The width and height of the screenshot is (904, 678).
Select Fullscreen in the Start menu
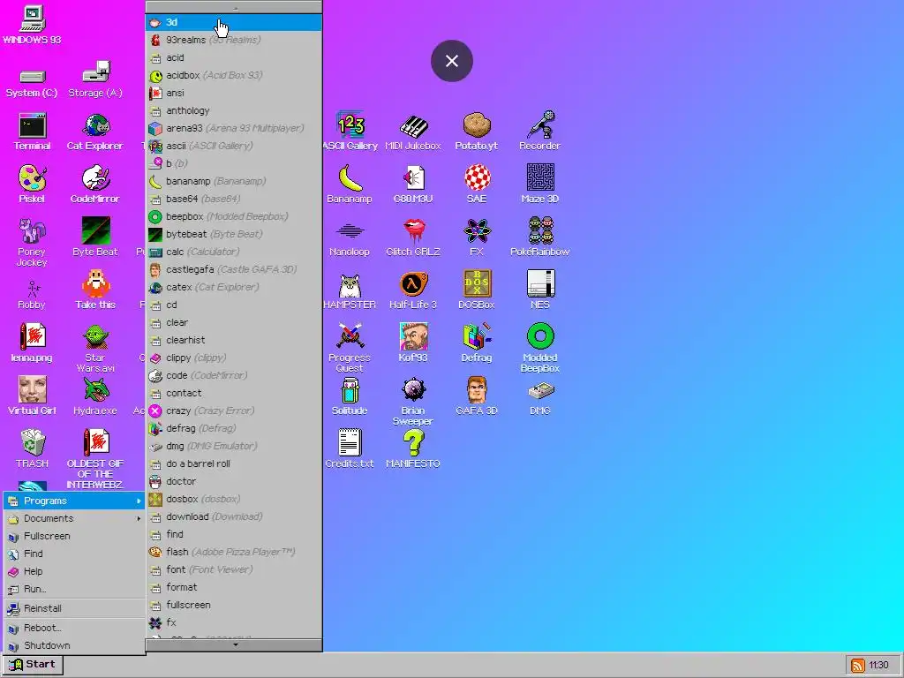point(75,536)
